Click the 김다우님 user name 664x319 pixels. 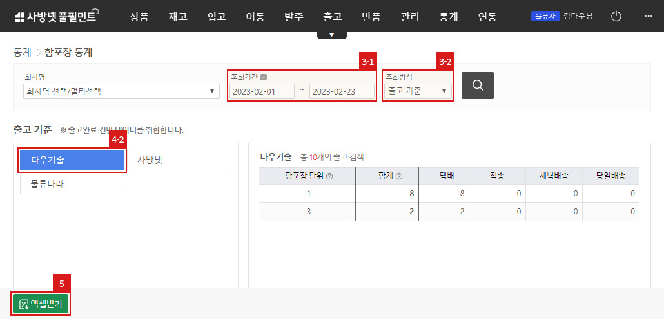(x=578, y=17)
